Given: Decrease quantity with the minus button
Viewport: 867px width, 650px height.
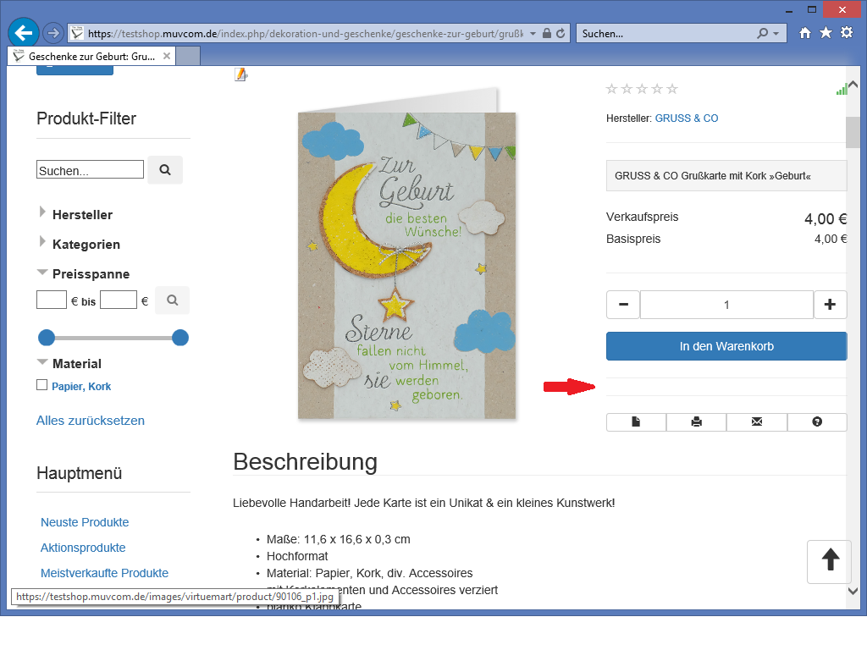Looking at the screenshot, I should pos(623,305).
